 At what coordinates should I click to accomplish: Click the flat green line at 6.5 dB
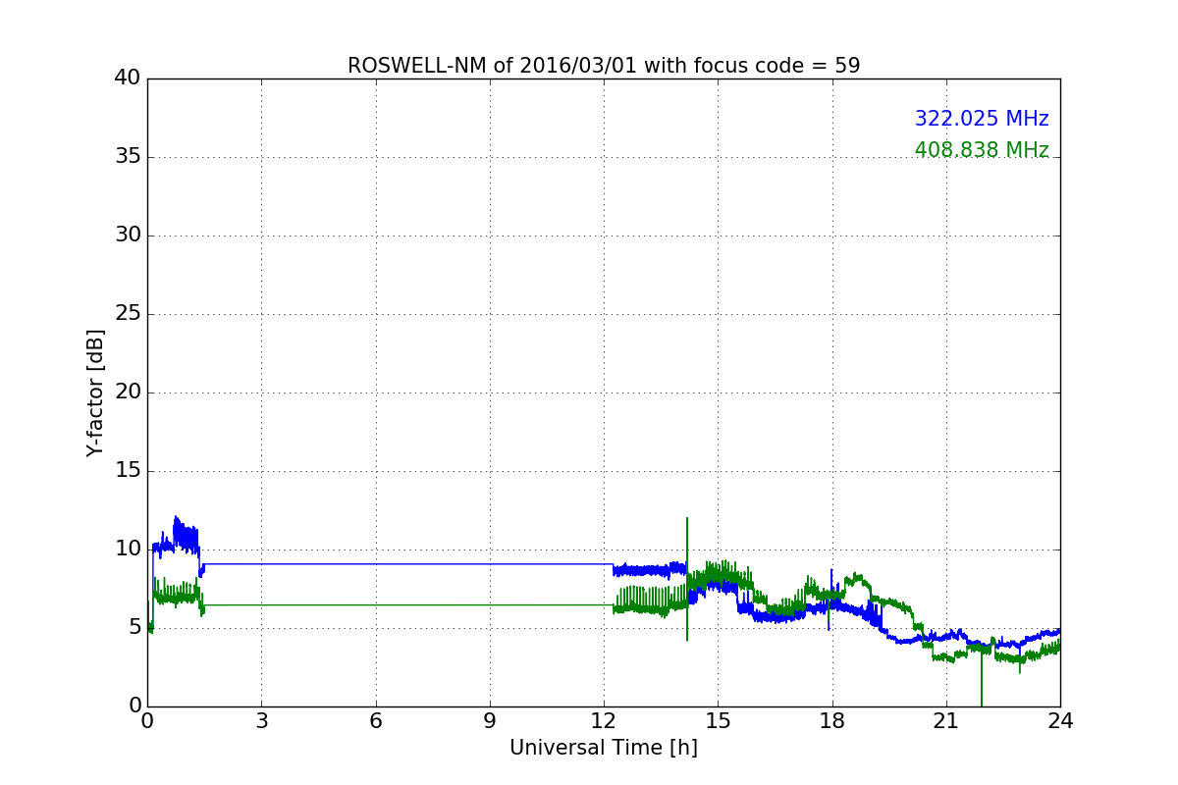click(407, 604)
